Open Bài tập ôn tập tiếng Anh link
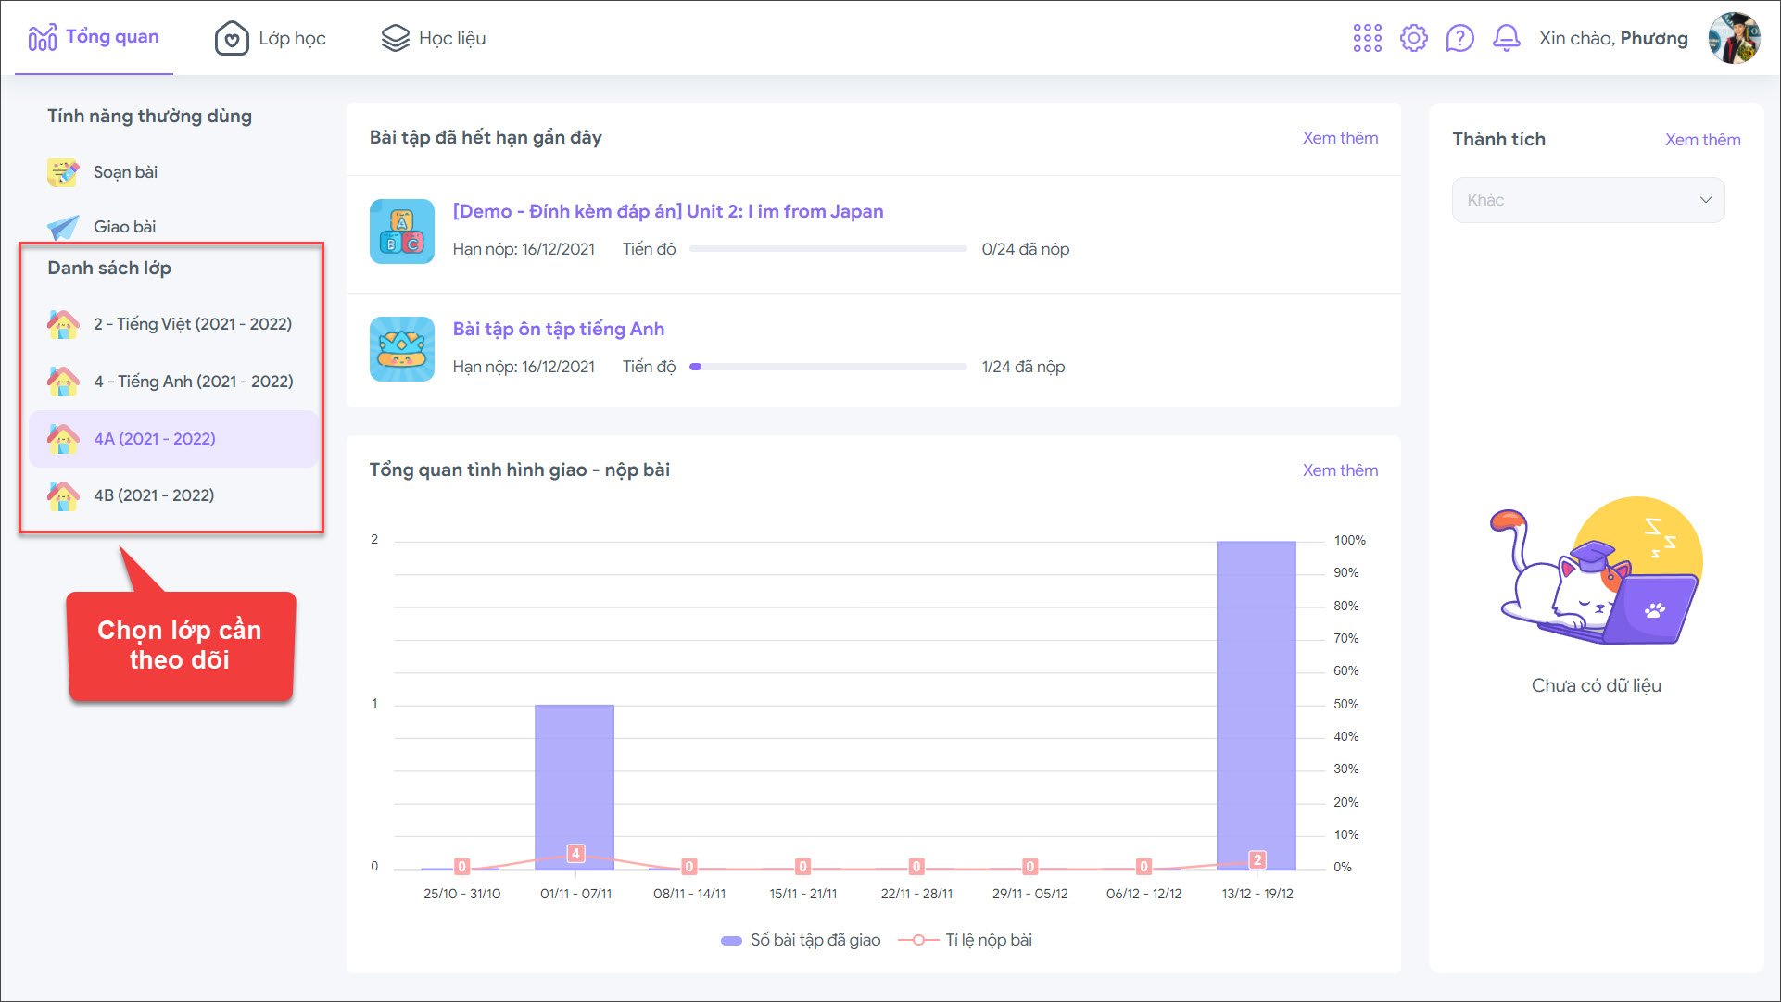Screen dimensions: 1781x1002 pos(558,329)
